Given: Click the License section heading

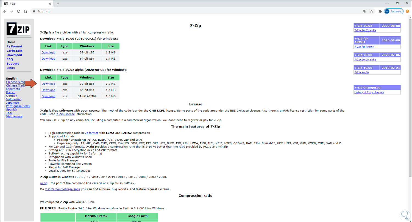Looking at the screenshot, I should (196, 104).
